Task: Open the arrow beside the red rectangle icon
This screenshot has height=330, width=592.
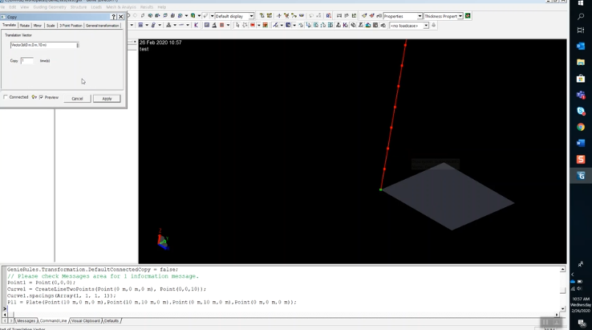Action: 258,26
